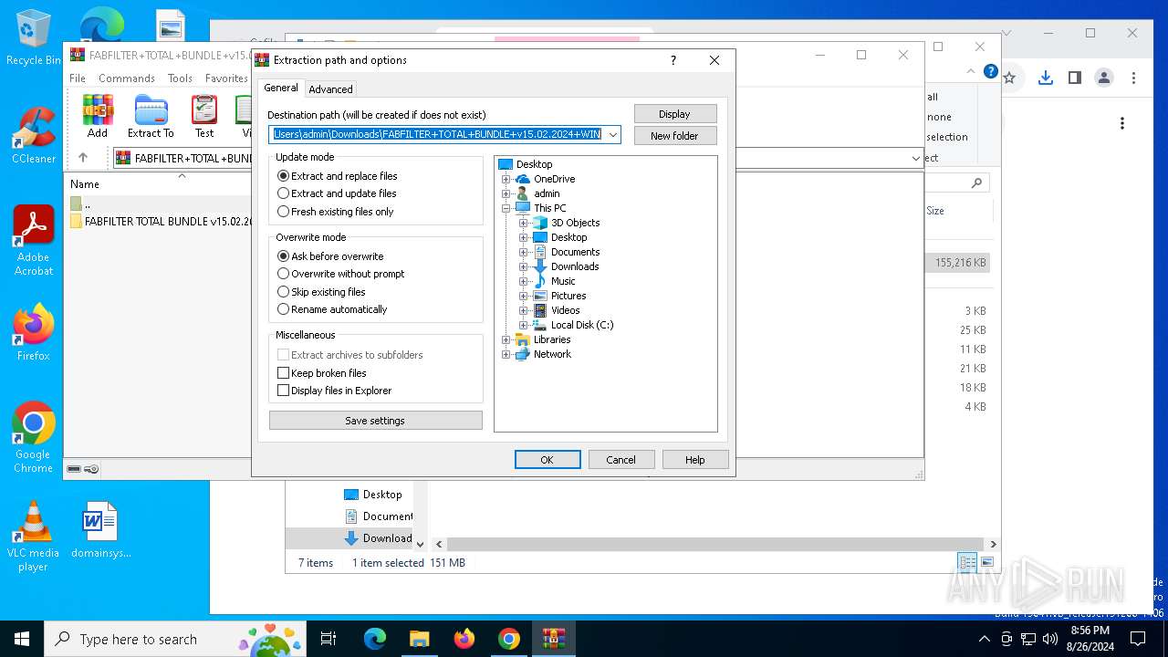Screen dimensions: 1168x657
Task: Collapse This PC node in folder tree
Action: click(506, 208)
